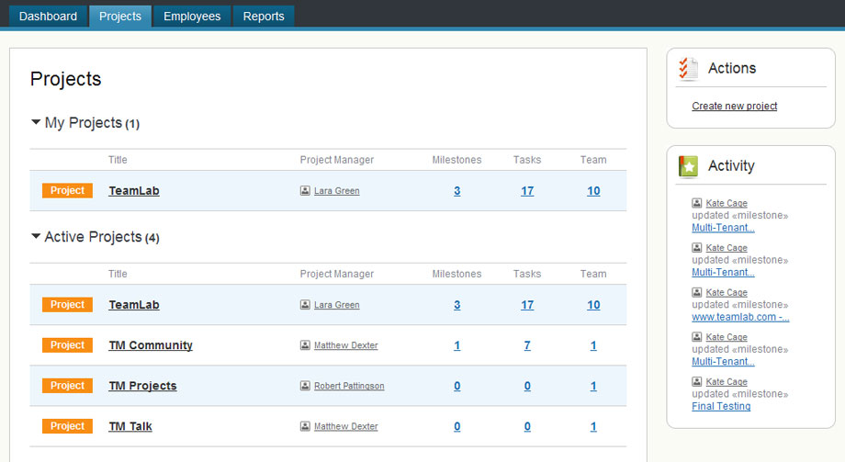The height and width of the screenshot is (462, 845).
Task: Open Lara Green profile in My Projects
Action: click(337, 191)
